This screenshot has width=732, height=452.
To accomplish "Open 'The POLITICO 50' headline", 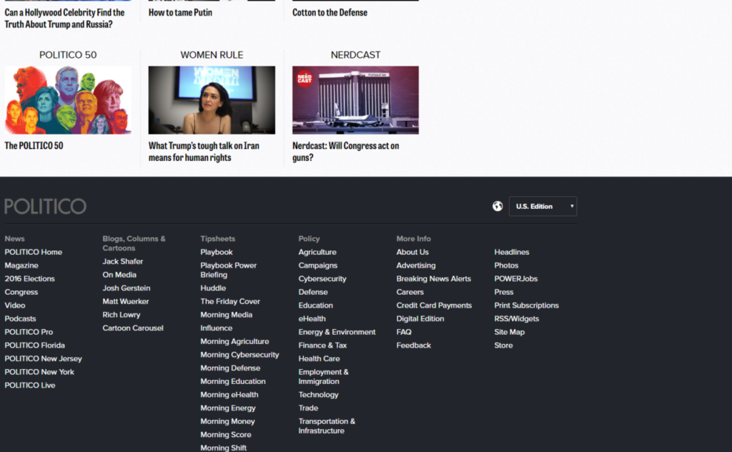I will (x=34, y=146).
